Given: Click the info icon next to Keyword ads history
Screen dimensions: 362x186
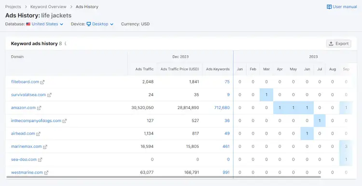Looking at the screenshot, I should (65, 43).
